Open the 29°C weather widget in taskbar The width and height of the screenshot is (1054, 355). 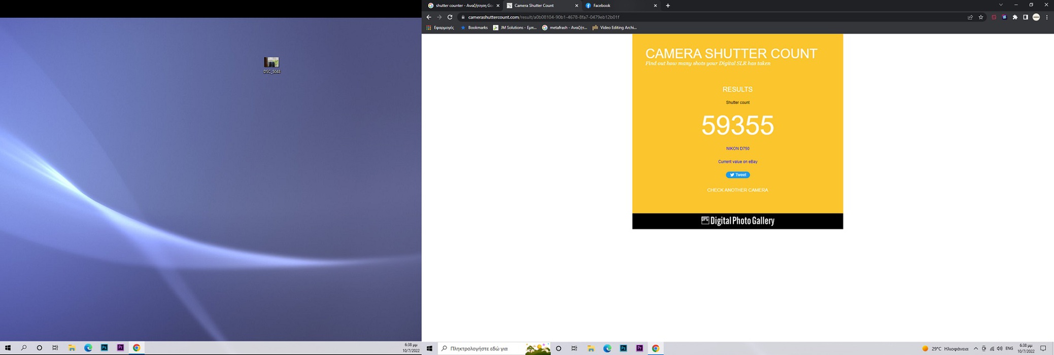945,349
